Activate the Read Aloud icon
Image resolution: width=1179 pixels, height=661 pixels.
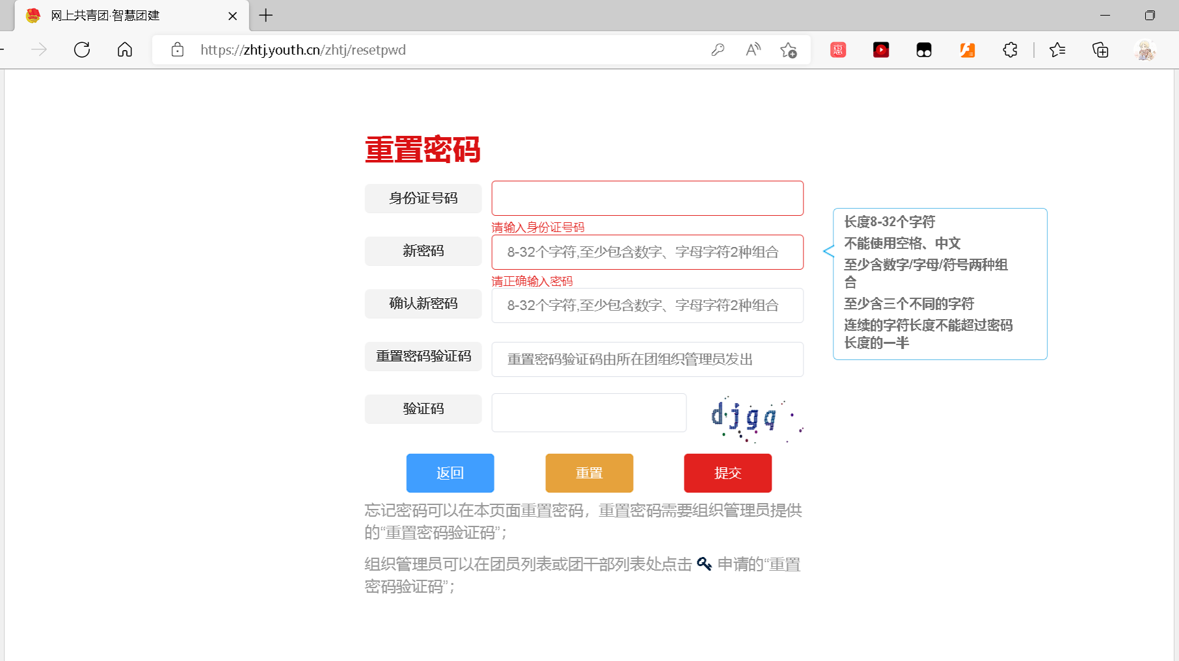[x=753, y=50]
